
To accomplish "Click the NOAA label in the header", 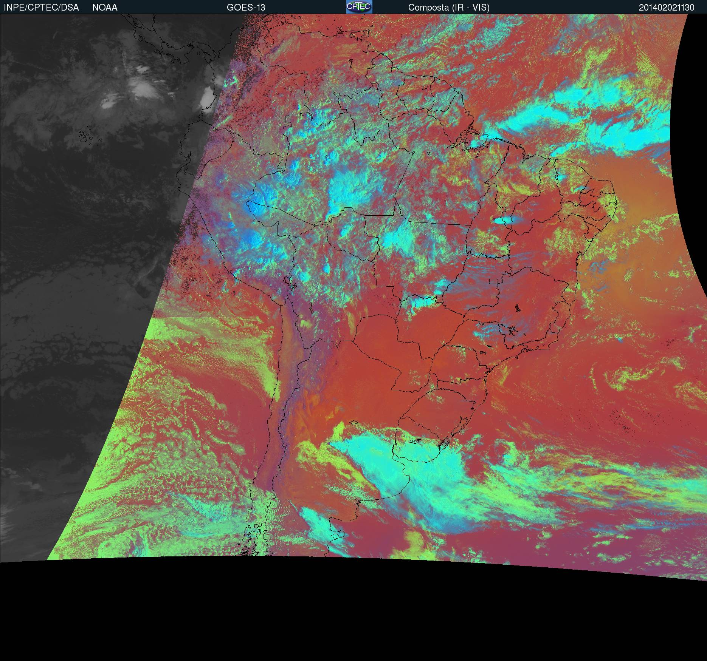I will click(105, 8).
